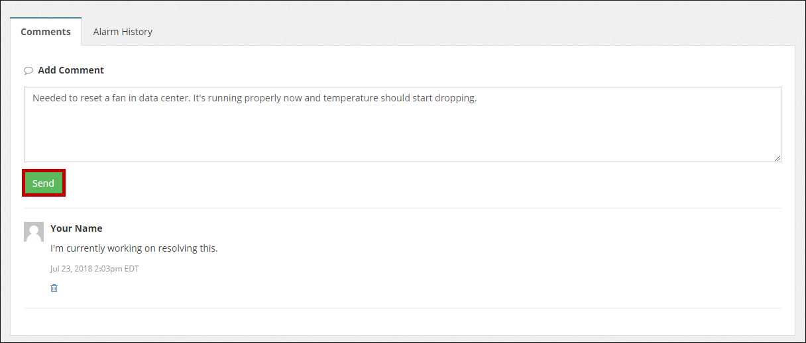This screenshot has height=343, width=806.
Task: Switch to the Alarm History tab
Action: (123, 32)
